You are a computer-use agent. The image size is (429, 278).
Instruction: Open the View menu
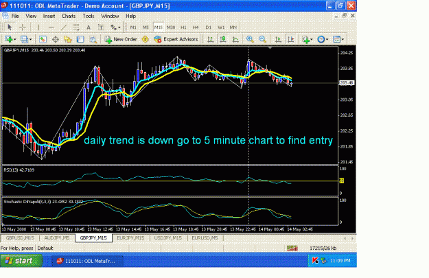[x=31, y=16]
